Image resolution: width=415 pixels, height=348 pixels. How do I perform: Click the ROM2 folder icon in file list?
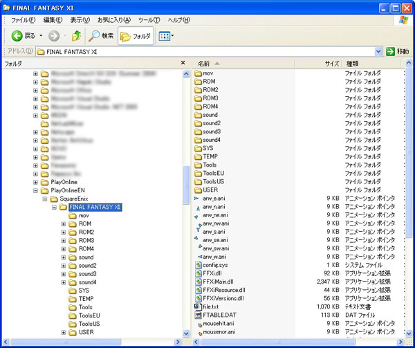198,90
